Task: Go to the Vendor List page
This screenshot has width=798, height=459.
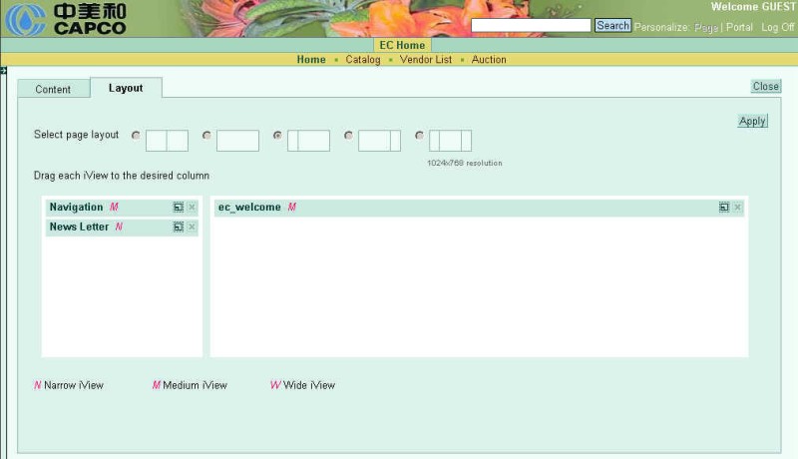Action: [426, 60]
